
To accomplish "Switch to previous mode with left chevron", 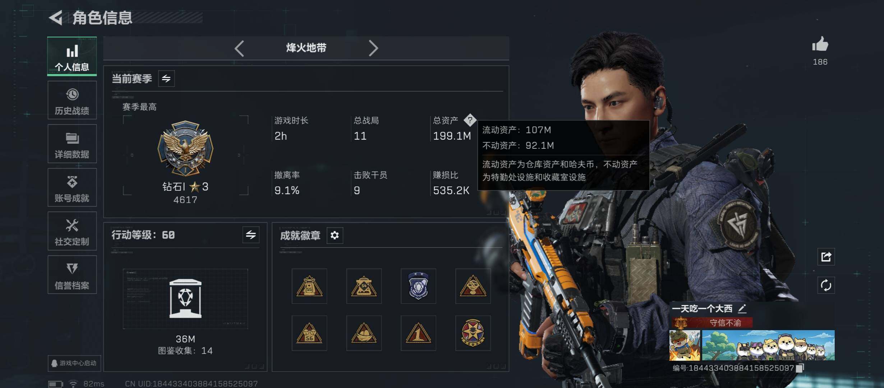I will pos(239,48).
